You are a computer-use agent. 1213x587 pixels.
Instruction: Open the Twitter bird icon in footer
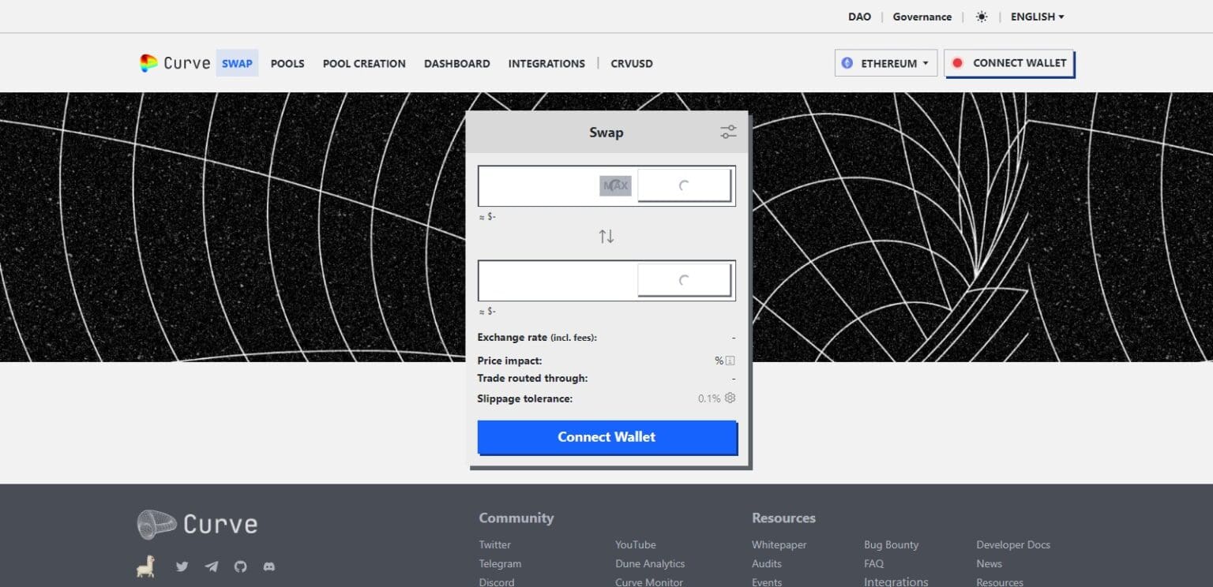pos(182,566)
